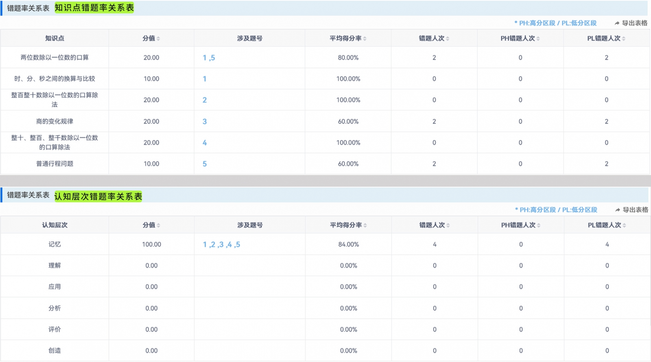This screenshot has width=651, height=362.
Task: Click the 知识点 column header
Action: point(55,38)
